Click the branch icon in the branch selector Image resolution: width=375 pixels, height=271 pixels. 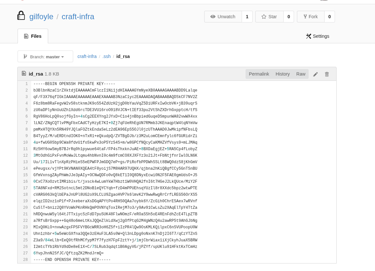25,57
